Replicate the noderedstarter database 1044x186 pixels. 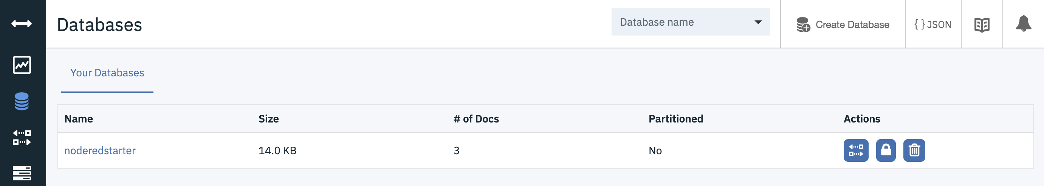856,150
